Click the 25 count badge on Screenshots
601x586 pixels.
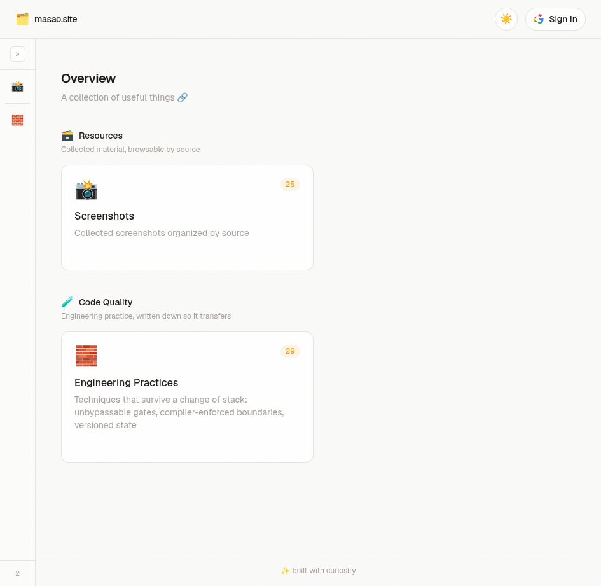pyautogui.click(x=290, y=185)
